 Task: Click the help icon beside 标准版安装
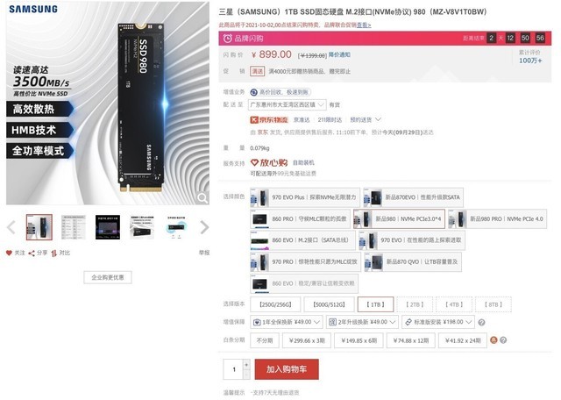point(481,323)
